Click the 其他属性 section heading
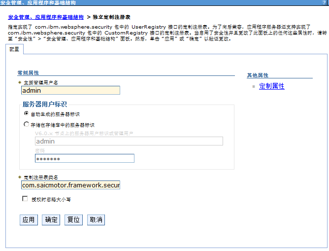This screenshot has width=329, height=251. point(258,75)
